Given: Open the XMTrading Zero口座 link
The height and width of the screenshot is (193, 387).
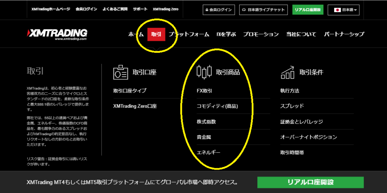Looking at the screenshot, I should [135, 106].
